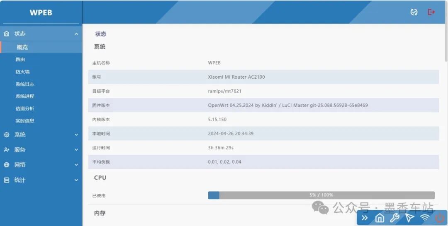Click the power icon in the floating toolbar
The width and height of the screenshot is (448, 226).
[439, 218]
